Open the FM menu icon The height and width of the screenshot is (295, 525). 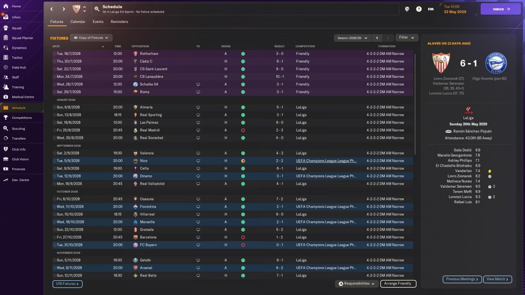431,9
